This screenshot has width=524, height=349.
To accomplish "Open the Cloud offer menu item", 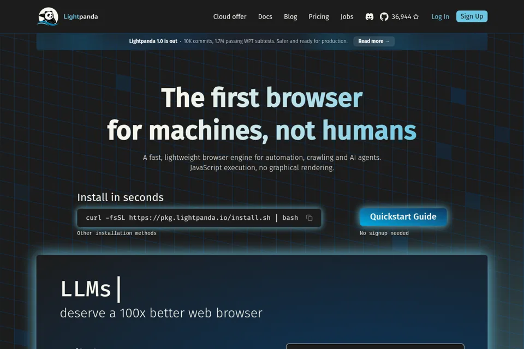I will point(230,17).
